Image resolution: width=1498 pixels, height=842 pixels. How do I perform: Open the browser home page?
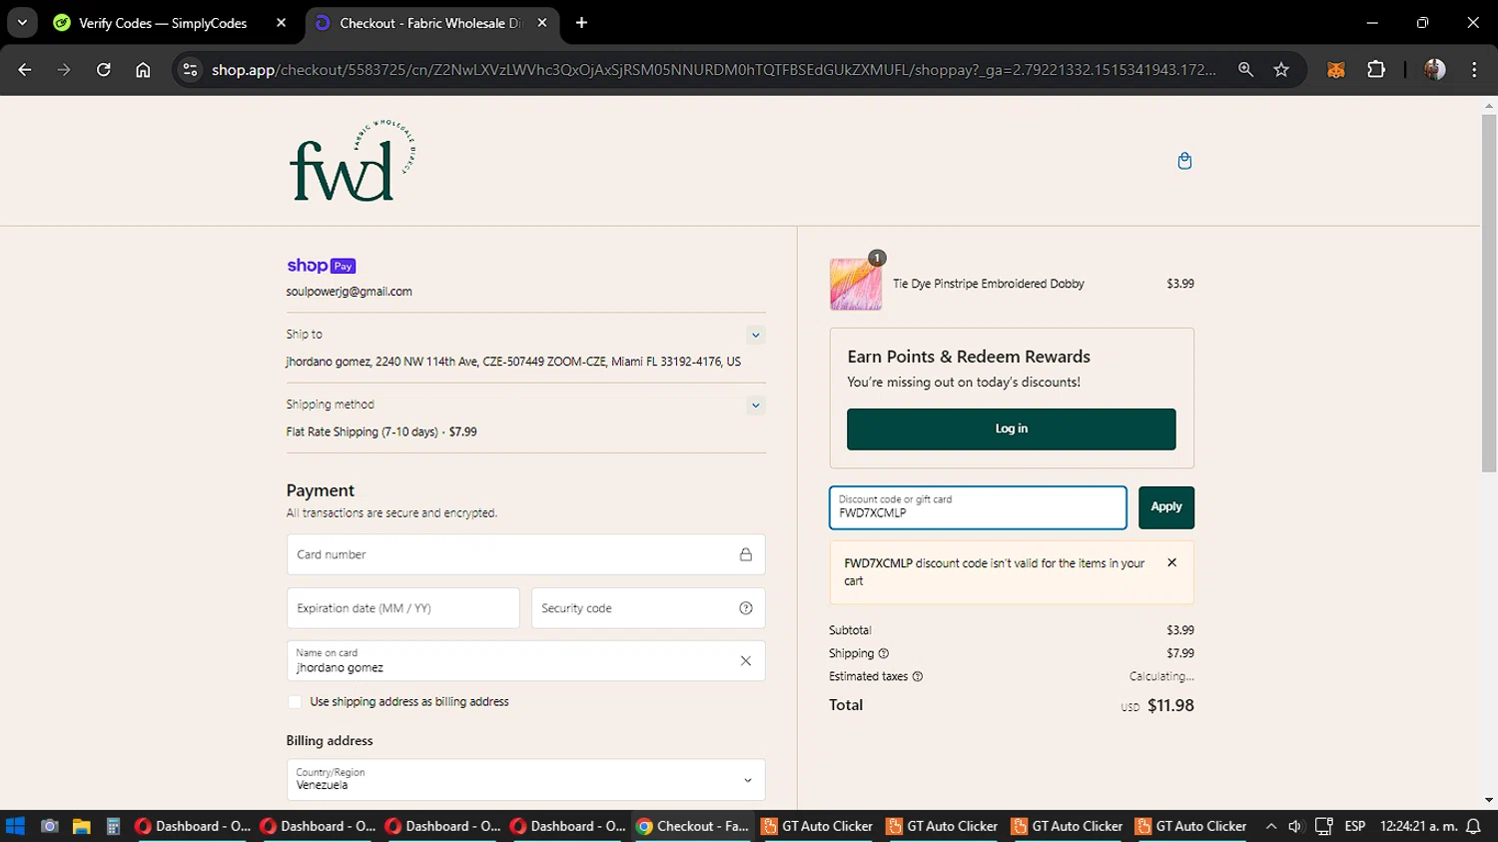(x=143, y=70)
